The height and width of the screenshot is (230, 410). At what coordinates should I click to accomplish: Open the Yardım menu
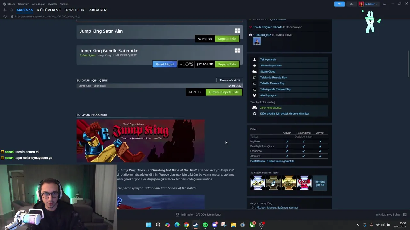64,4
